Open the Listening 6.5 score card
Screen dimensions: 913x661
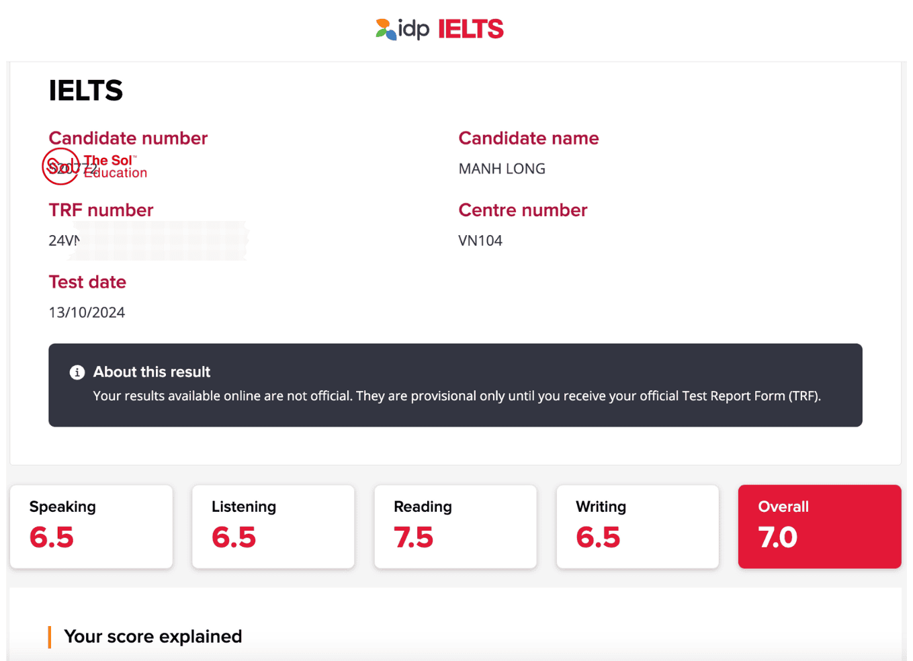pos(273,527)
